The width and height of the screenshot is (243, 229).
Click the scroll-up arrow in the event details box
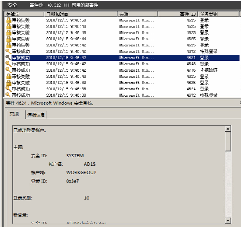tap(228, 129)
